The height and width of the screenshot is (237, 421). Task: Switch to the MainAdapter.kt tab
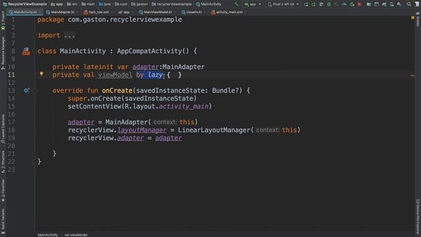(61, 12)
